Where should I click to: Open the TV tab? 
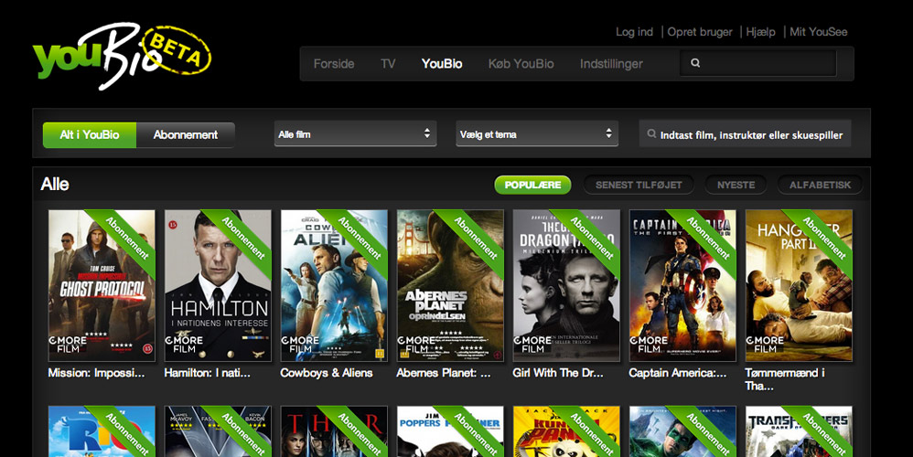388,64
